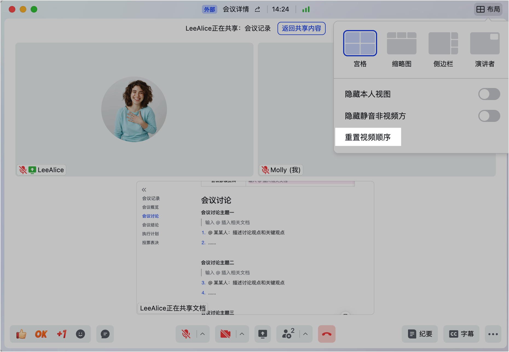Click the 外部 external tag
The height and width of the screenshot is (352, 509).
pyautogui.click(x=210, y=9)
